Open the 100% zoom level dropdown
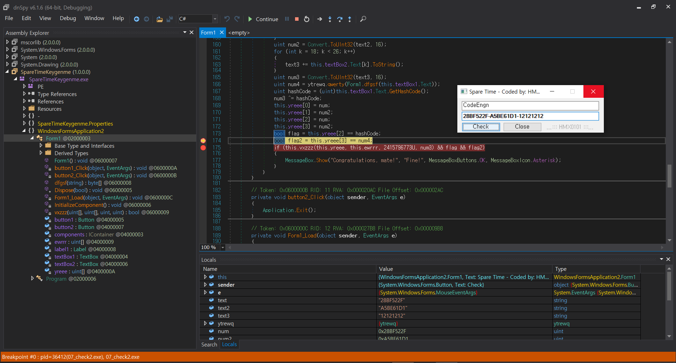 223,247
